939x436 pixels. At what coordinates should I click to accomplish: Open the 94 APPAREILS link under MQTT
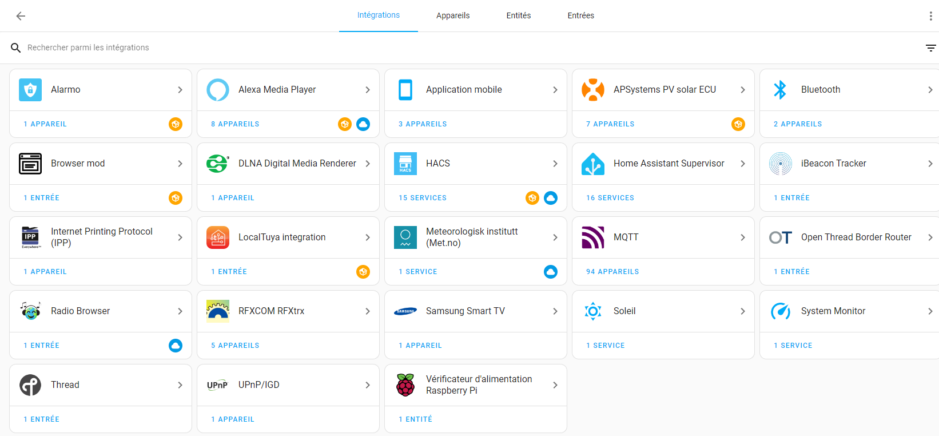tap(612, 272)
